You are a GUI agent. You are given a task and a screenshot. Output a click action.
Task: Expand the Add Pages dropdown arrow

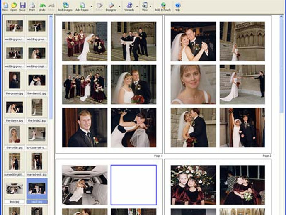tap(91, 7)
